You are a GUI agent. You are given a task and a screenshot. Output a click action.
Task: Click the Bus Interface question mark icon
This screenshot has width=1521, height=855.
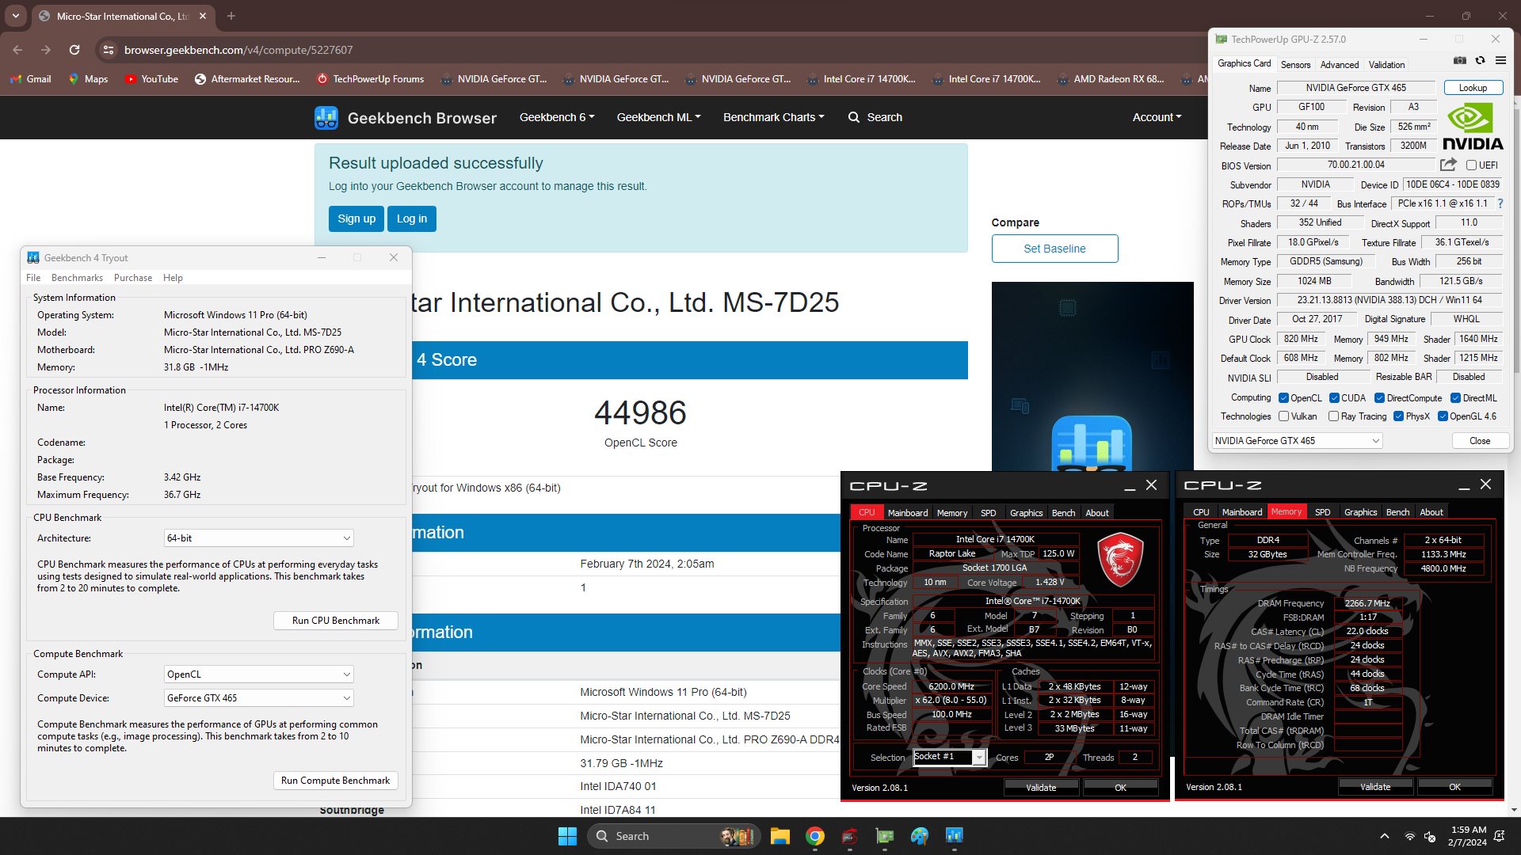pyautogui.click(x=1500, y=203)
